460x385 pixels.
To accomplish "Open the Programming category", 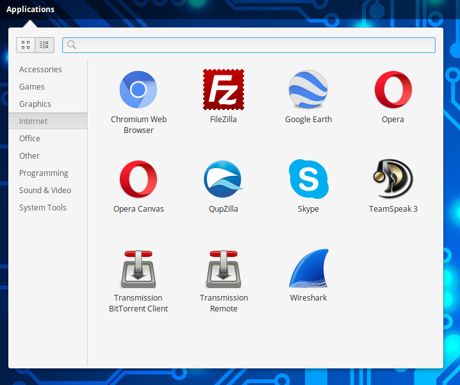I will tap(48, 173).
